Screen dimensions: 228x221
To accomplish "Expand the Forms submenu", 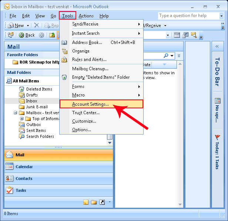I will pyautogui.click(x=101, y=86).
